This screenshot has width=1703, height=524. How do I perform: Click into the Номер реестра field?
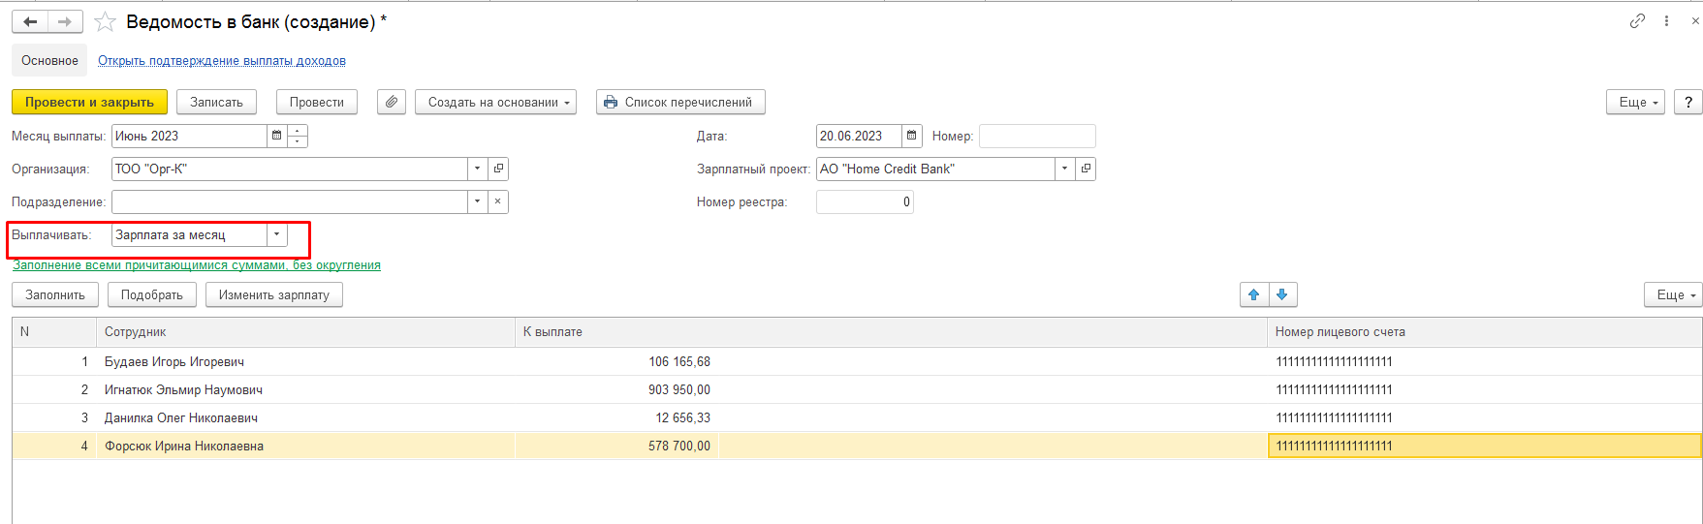(x=865, y=201)
